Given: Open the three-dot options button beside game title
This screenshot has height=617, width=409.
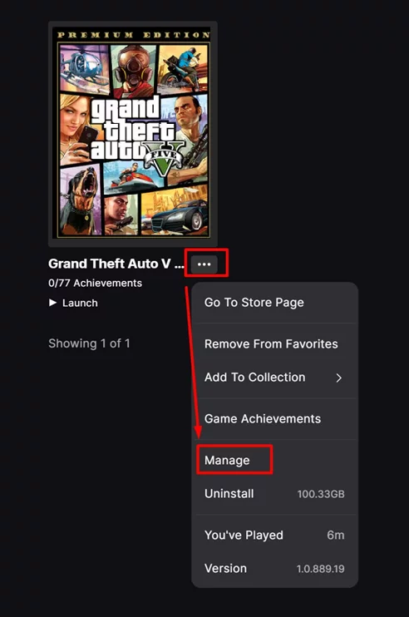Looking at the screenshot, I should tap(204, 264).
